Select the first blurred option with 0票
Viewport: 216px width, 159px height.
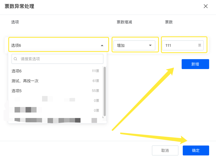point(55,100)
